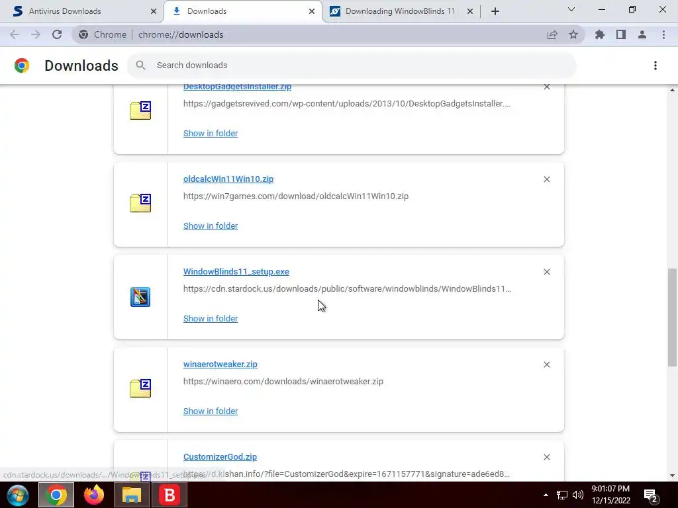678x508 pixels.
Task: Click the search magnifier icon
Action: 140,65
